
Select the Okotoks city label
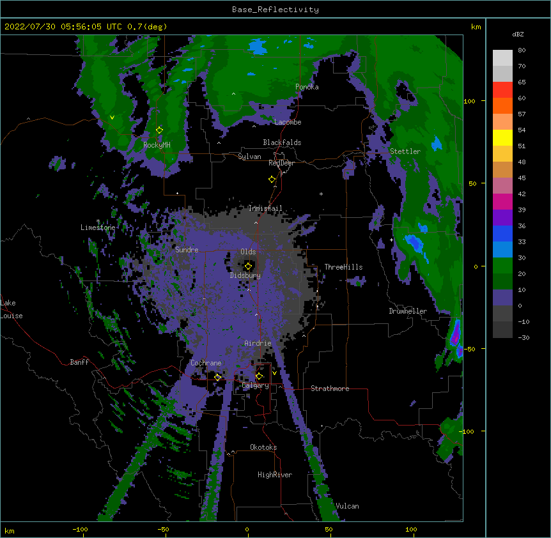point(263,447)
